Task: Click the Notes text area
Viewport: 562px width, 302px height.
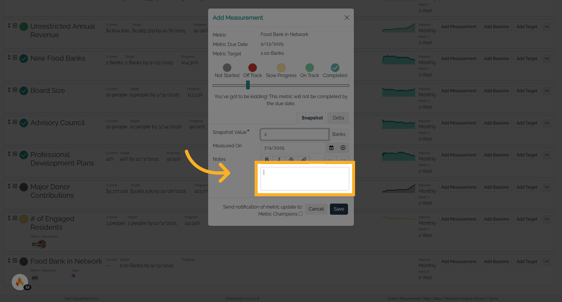Action: [x=305, y=179]
